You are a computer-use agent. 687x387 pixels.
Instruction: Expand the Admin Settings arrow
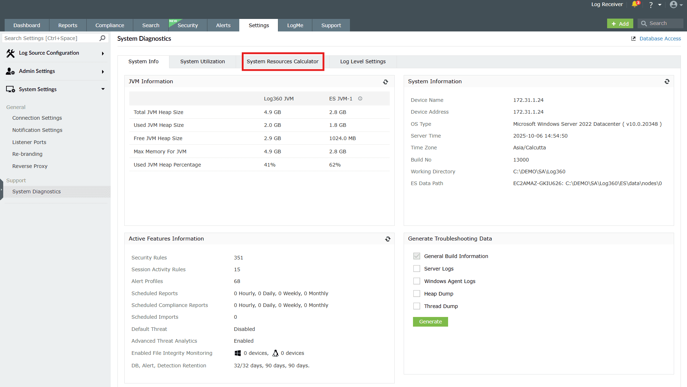tap(103, 72)
